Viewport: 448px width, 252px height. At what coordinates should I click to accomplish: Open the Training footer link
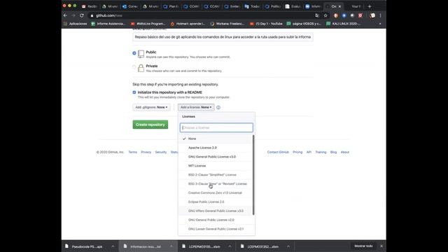coord(321,152)
